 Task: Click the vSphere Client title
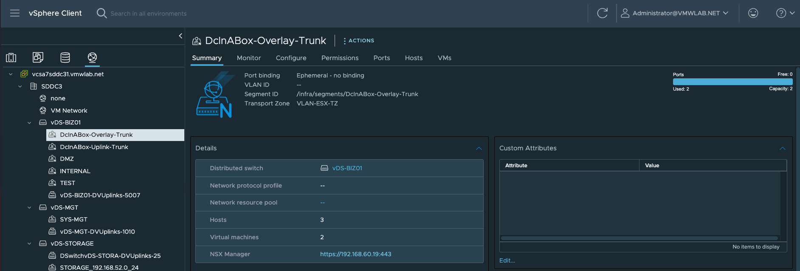click(x=55, y=13)
